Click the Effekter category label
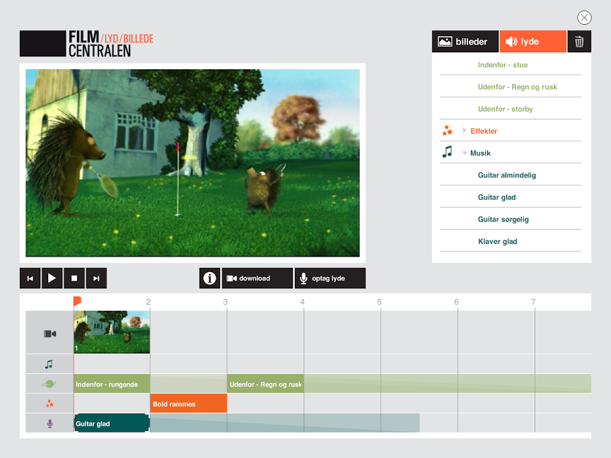Image resolution: width=611 pixels, height=458 pixels. (x=484, y=131)
